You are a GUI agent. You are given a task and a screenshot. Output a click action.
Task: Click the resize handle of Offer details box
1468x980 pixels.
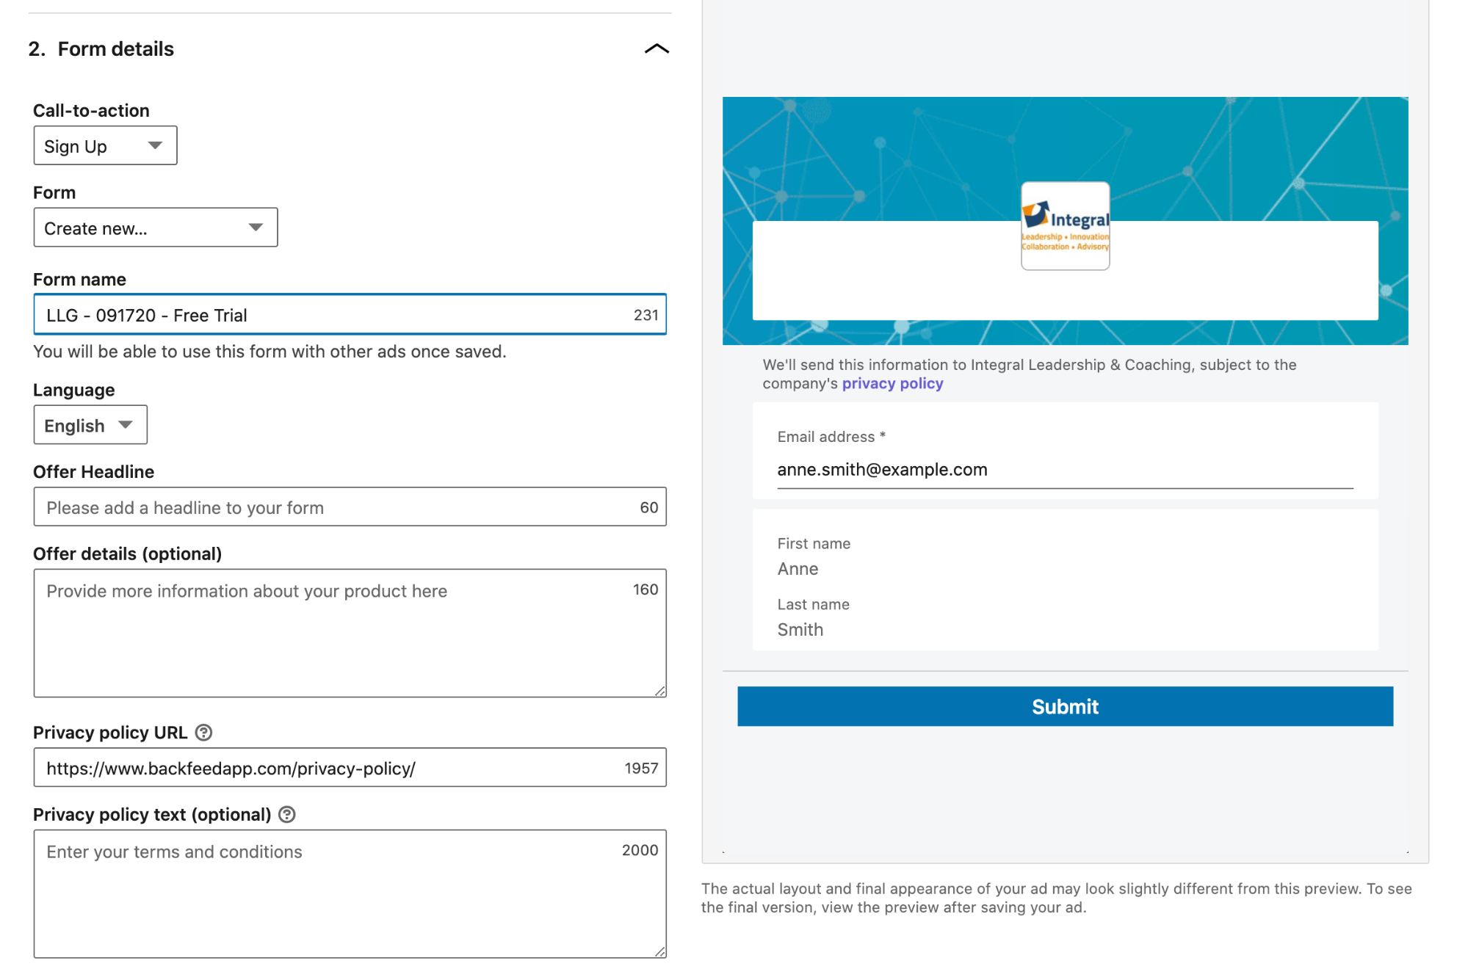[x=660, y=691]
